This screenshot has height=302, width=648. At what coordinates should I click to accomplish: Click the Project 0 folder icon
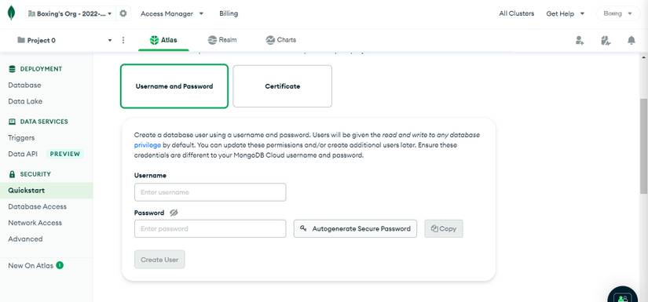point(20,40)
